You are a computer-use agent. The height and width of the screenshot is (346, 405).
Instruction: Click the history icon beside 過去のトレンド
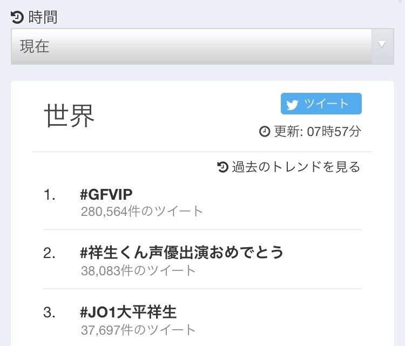pyautogui.click(x=222, y=167)
